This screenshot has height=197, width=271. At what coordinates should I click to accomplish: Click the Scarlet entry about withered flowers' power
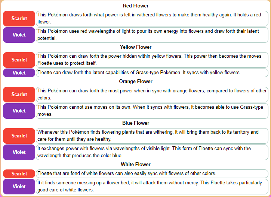point(152,19)
